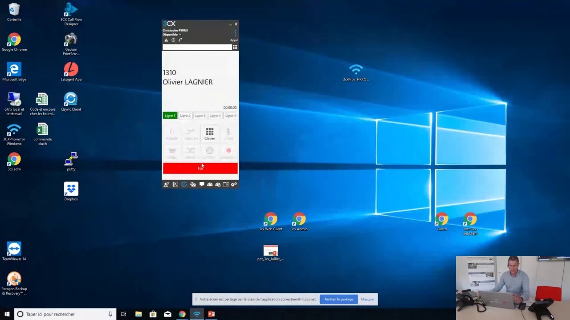Click the conference button in the call panel
This screenshot has width=570, height=320.
coord(209,152)
